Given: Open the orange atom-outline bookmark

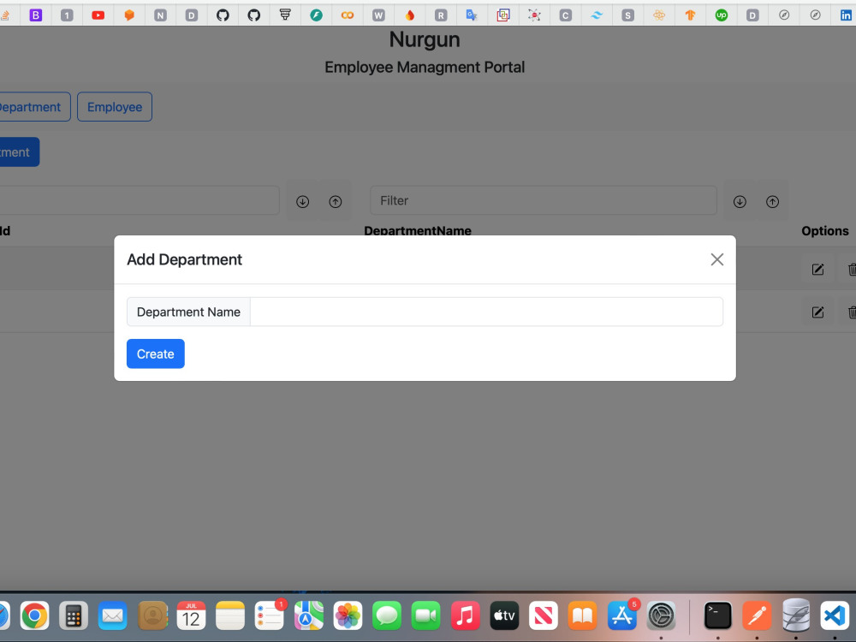Looking at the screenshot, I should pyautogui.click(x=659, y=15).
